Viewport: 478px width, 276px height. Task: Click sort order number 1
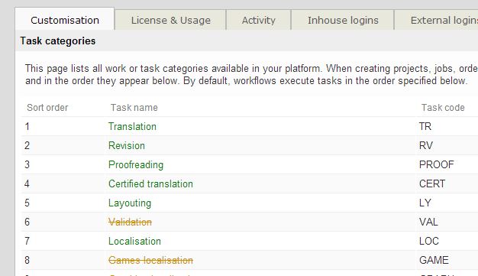(27, 126)
